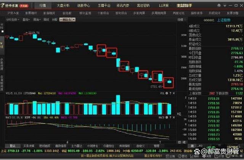Screen dimensions: 244x160
Task: Toggle the VOL indicator panel button
Action: click(x=162, y=92)
